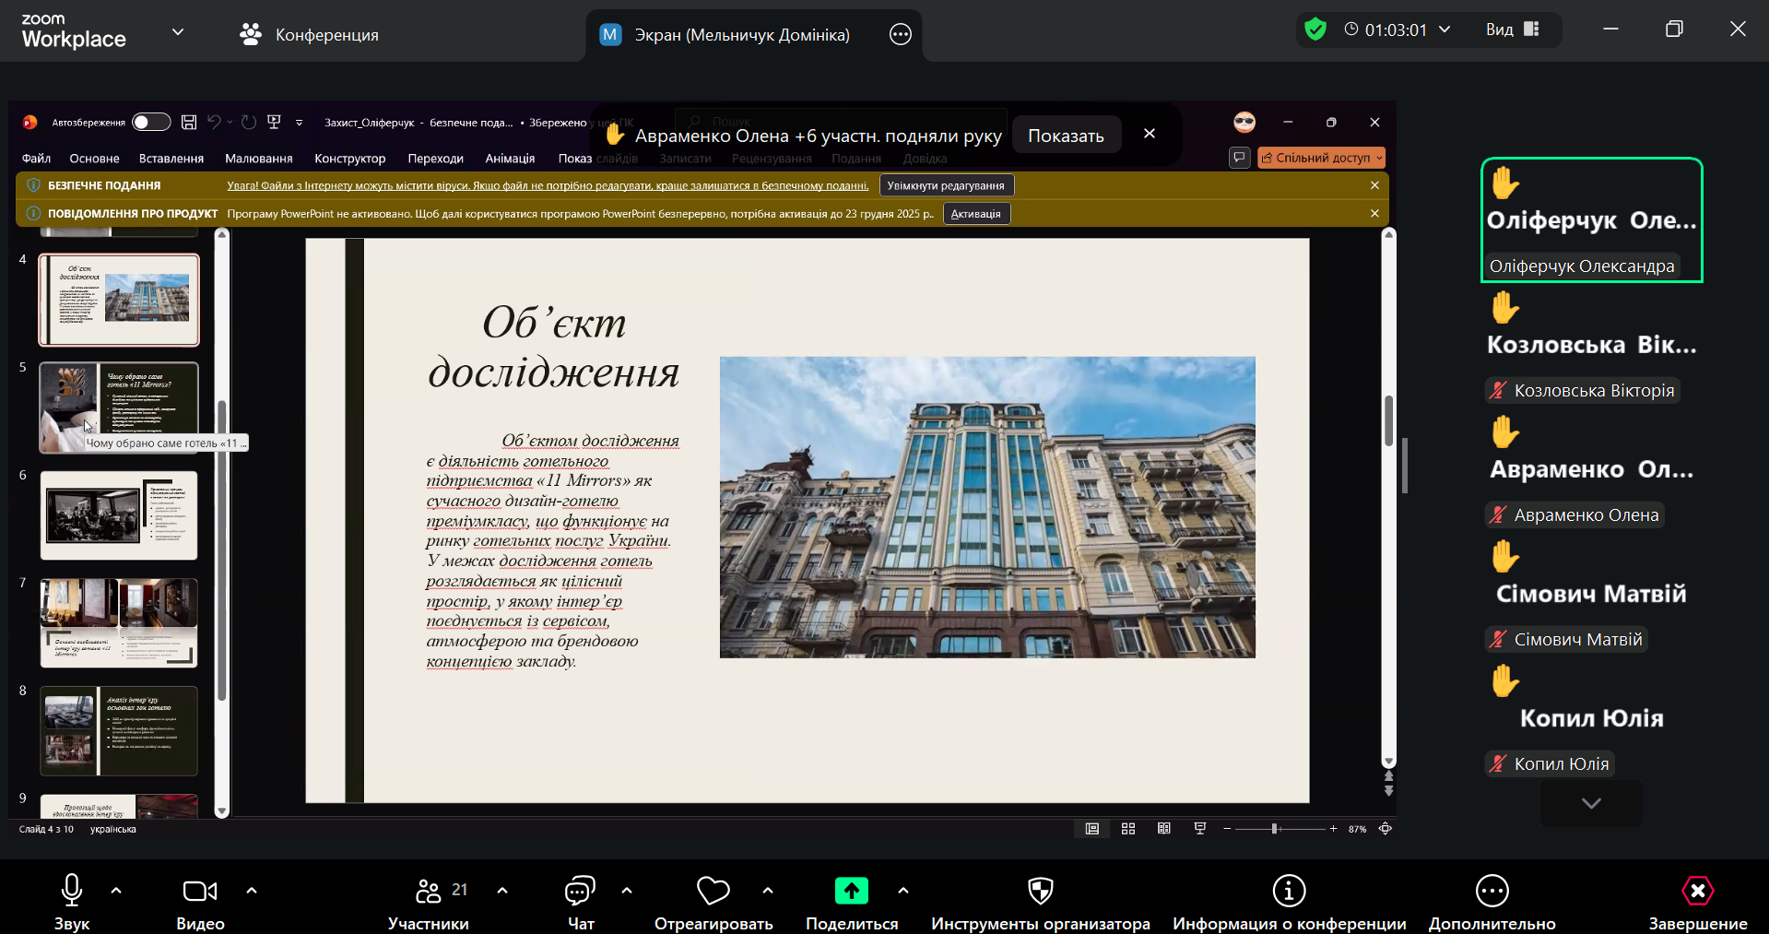Screen dimensions: 1769x934
Task: Click the microphone Звук icon
Action: click(x=71, y=891)
